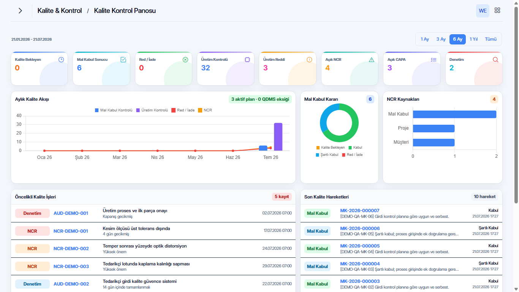Screen dimensions: 519x292
Task: Click the clock icon on Kalite Bekleyen card
Action: point(61,60)
